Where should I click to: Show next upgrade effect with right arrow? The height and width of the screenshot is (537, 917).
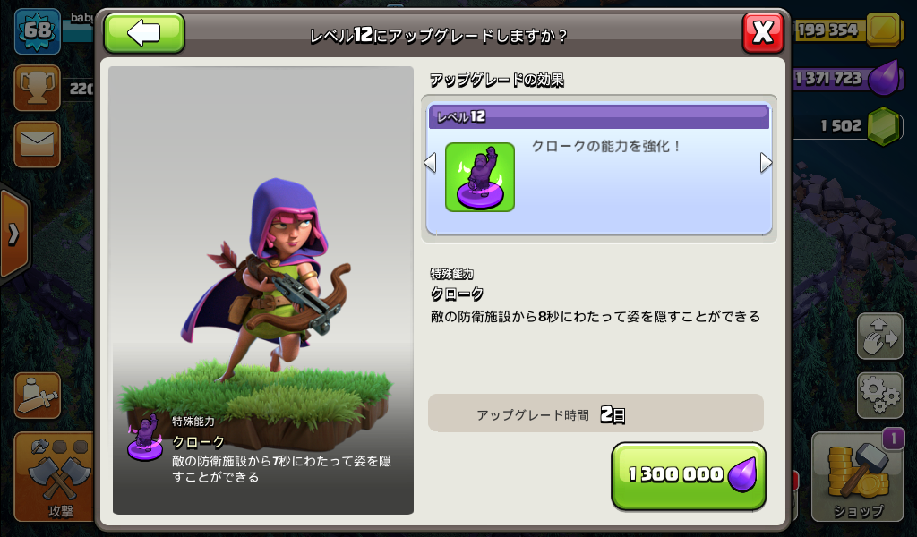coord(766,163)
